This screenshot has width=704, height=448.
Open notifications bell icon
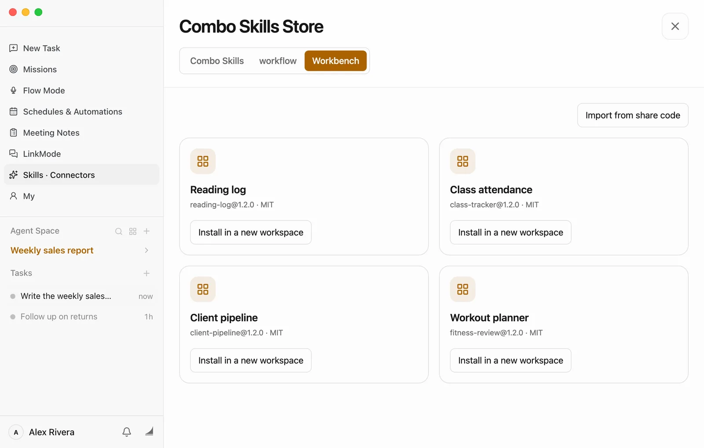click(127, 432)
